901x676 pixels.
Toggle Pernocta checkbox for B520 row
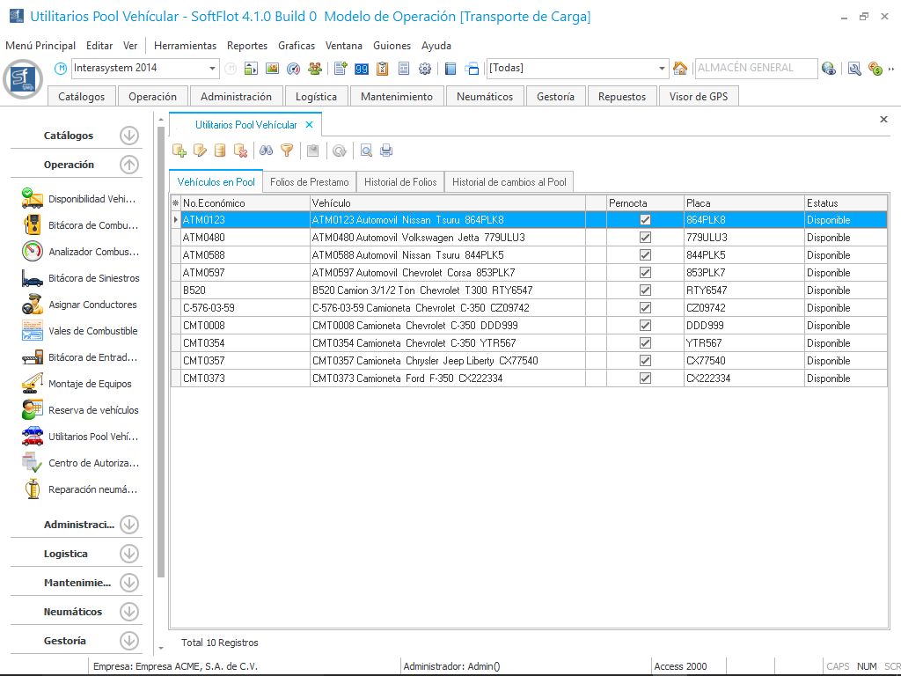645,290
